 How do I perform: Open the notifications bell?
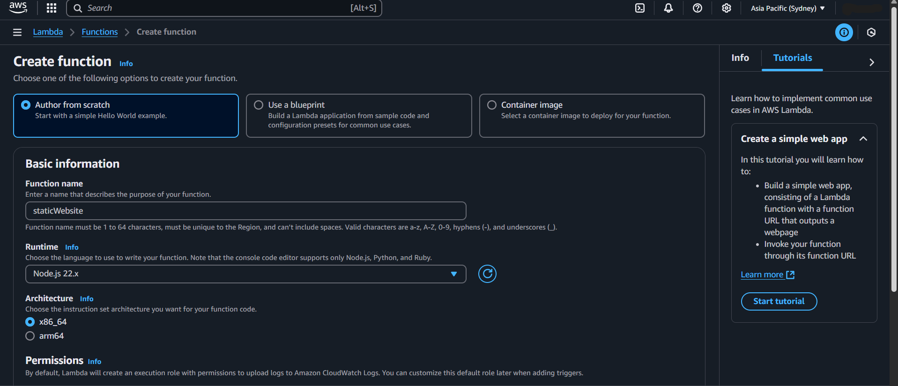(668, 8)
